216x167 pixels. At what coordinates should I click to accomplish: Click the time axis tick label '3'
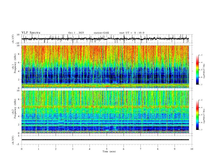click(x=73, y=149)
